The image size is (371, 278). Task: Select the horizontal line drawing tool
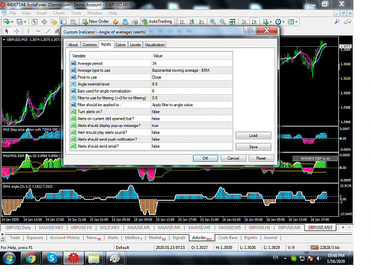(39, 31)
